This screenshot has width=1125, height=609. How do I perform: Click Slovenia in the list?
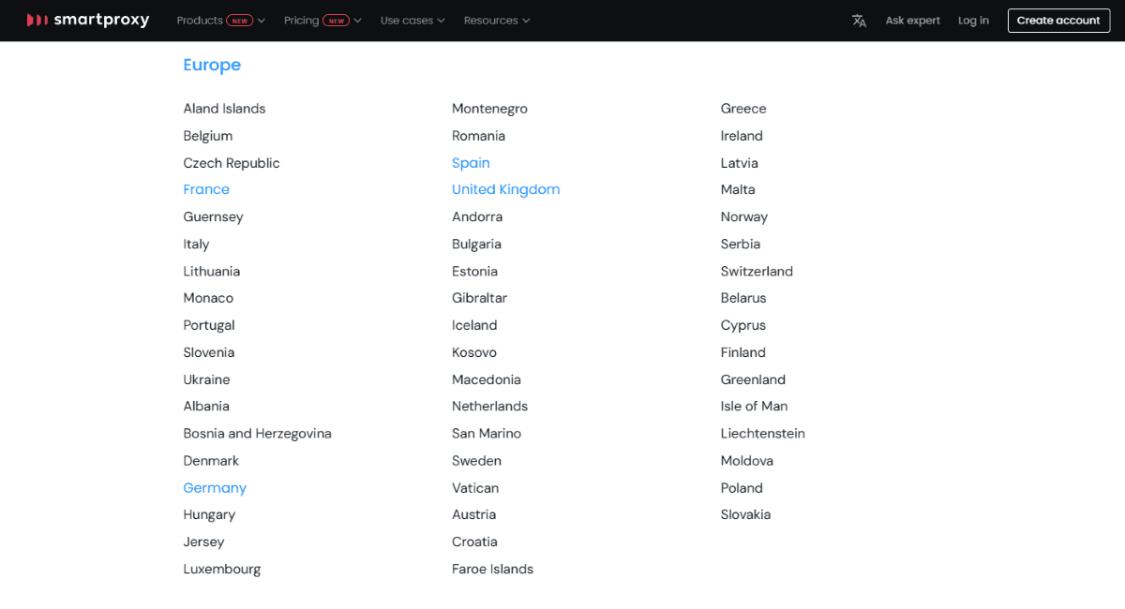click(x=209, y=352)
